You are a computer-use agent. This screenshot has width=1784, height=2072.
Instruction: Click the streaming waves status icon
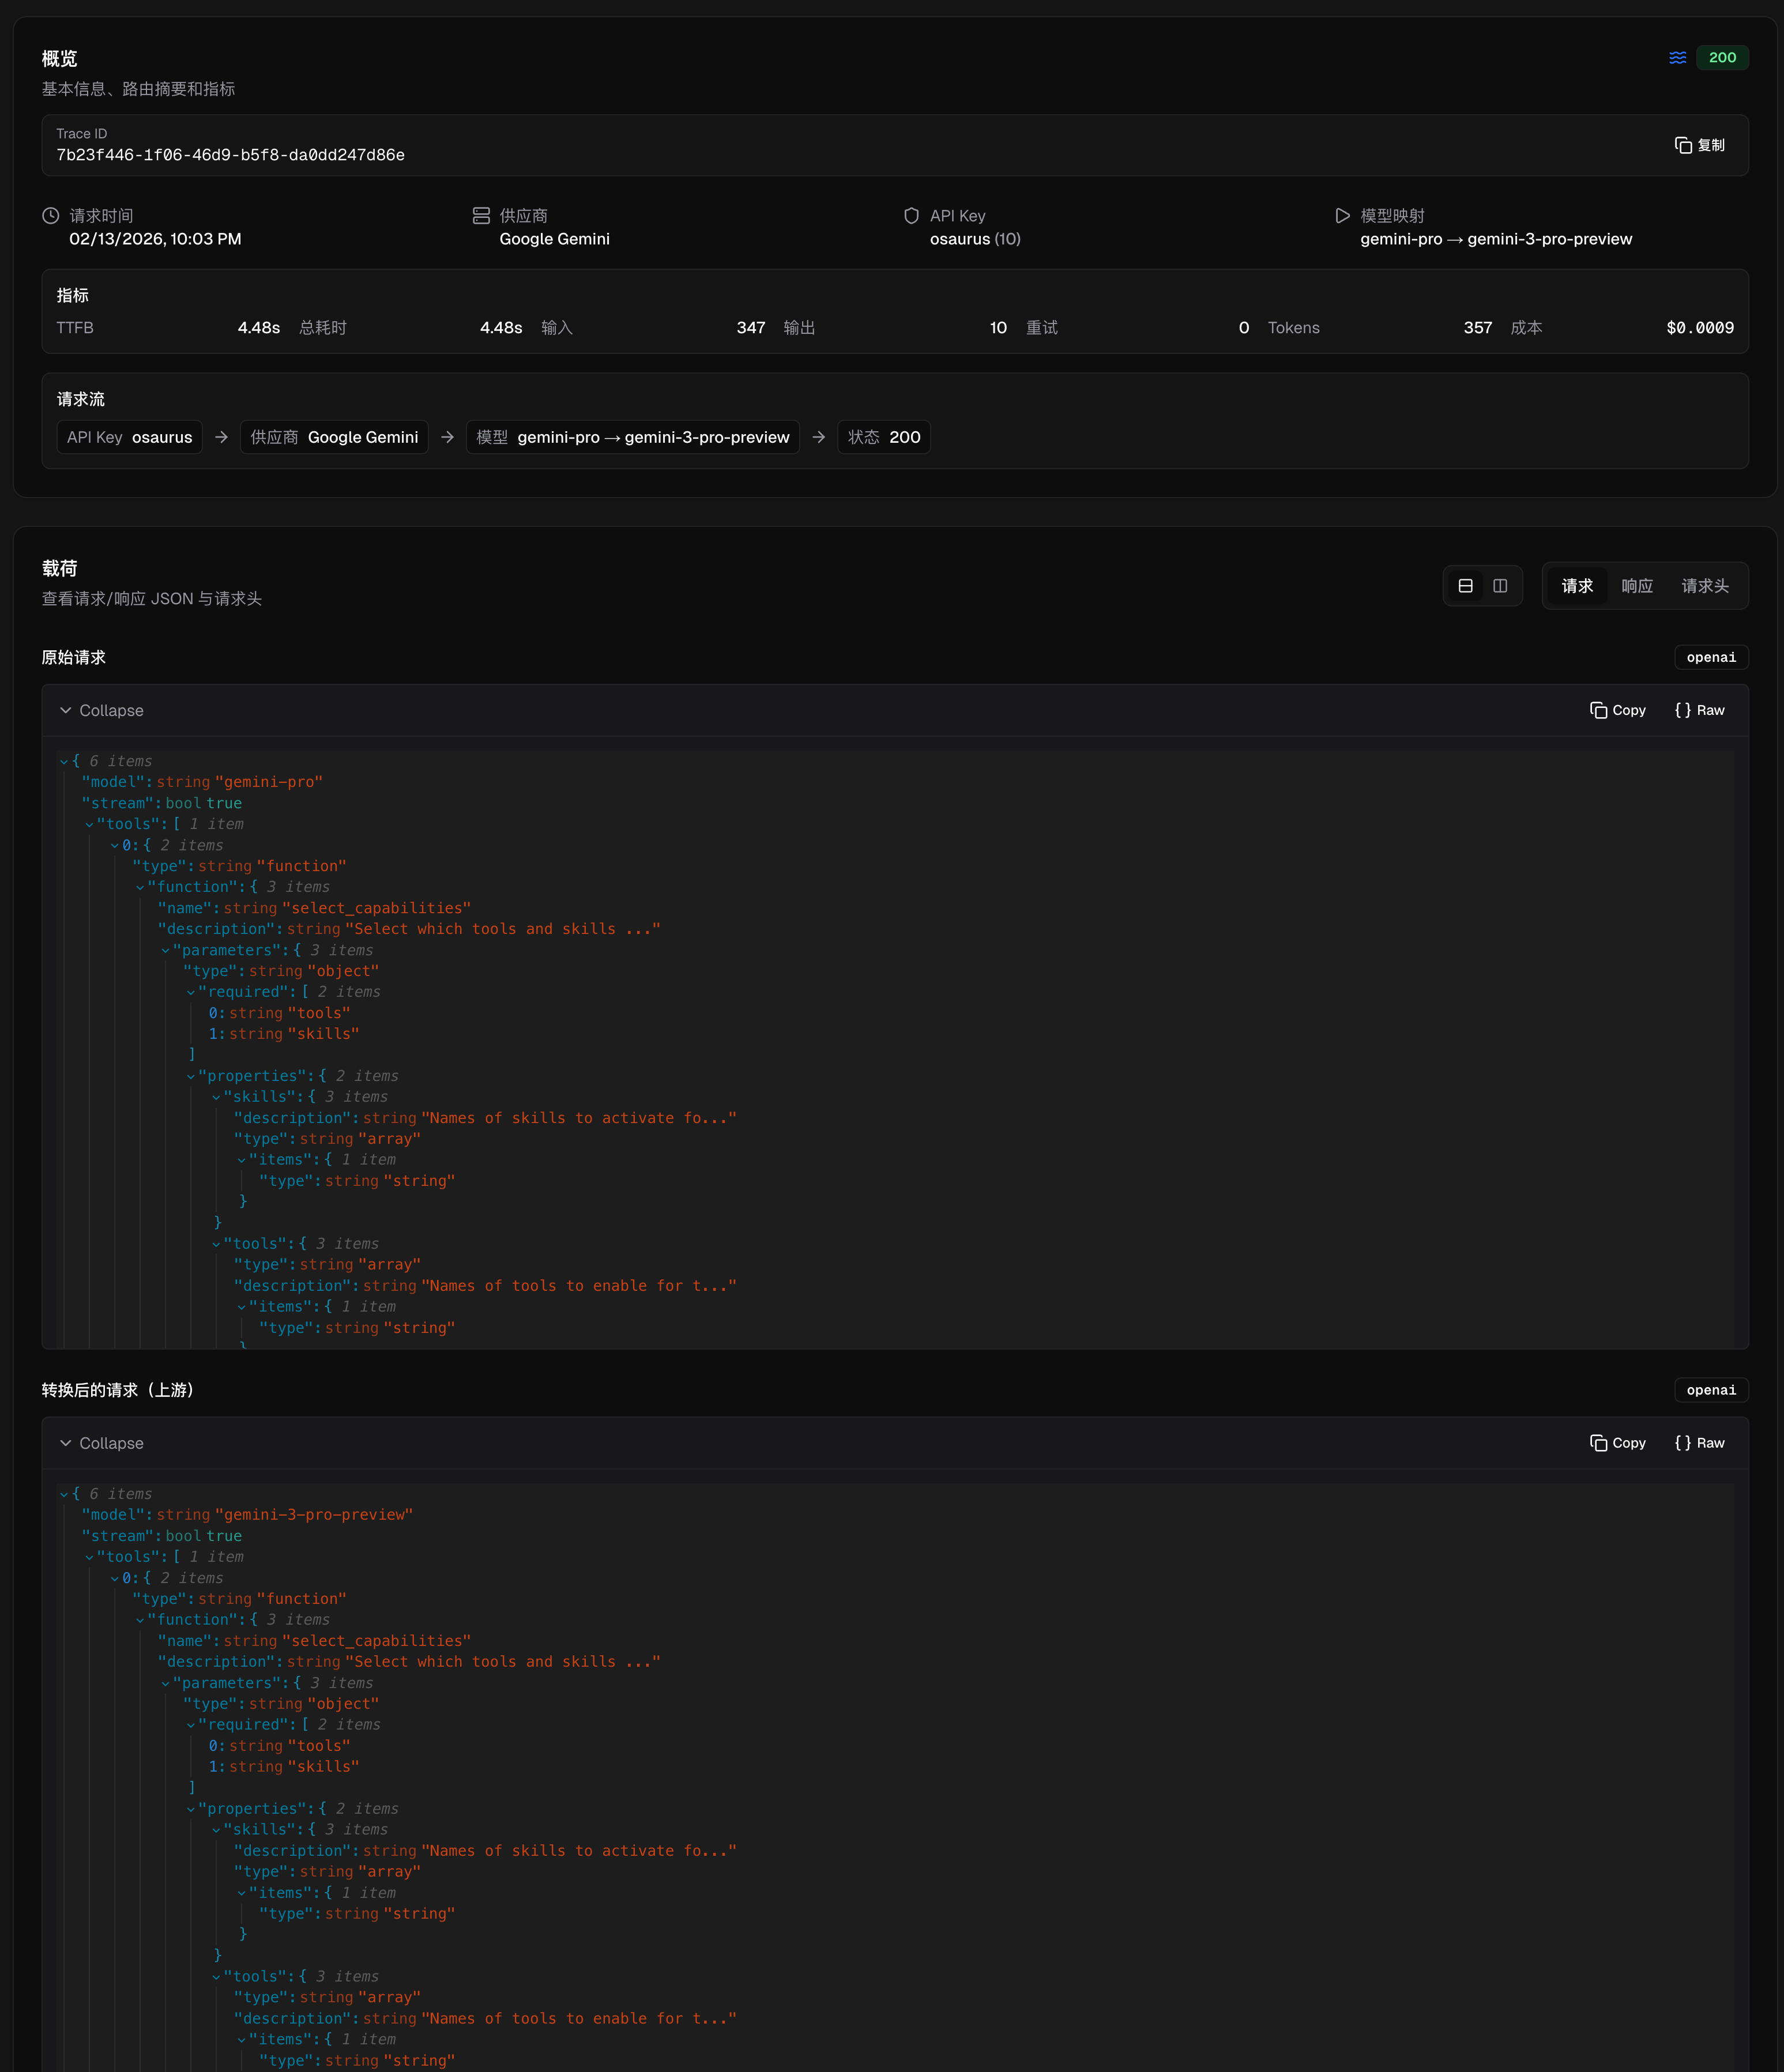click(x=1677, y=57)
